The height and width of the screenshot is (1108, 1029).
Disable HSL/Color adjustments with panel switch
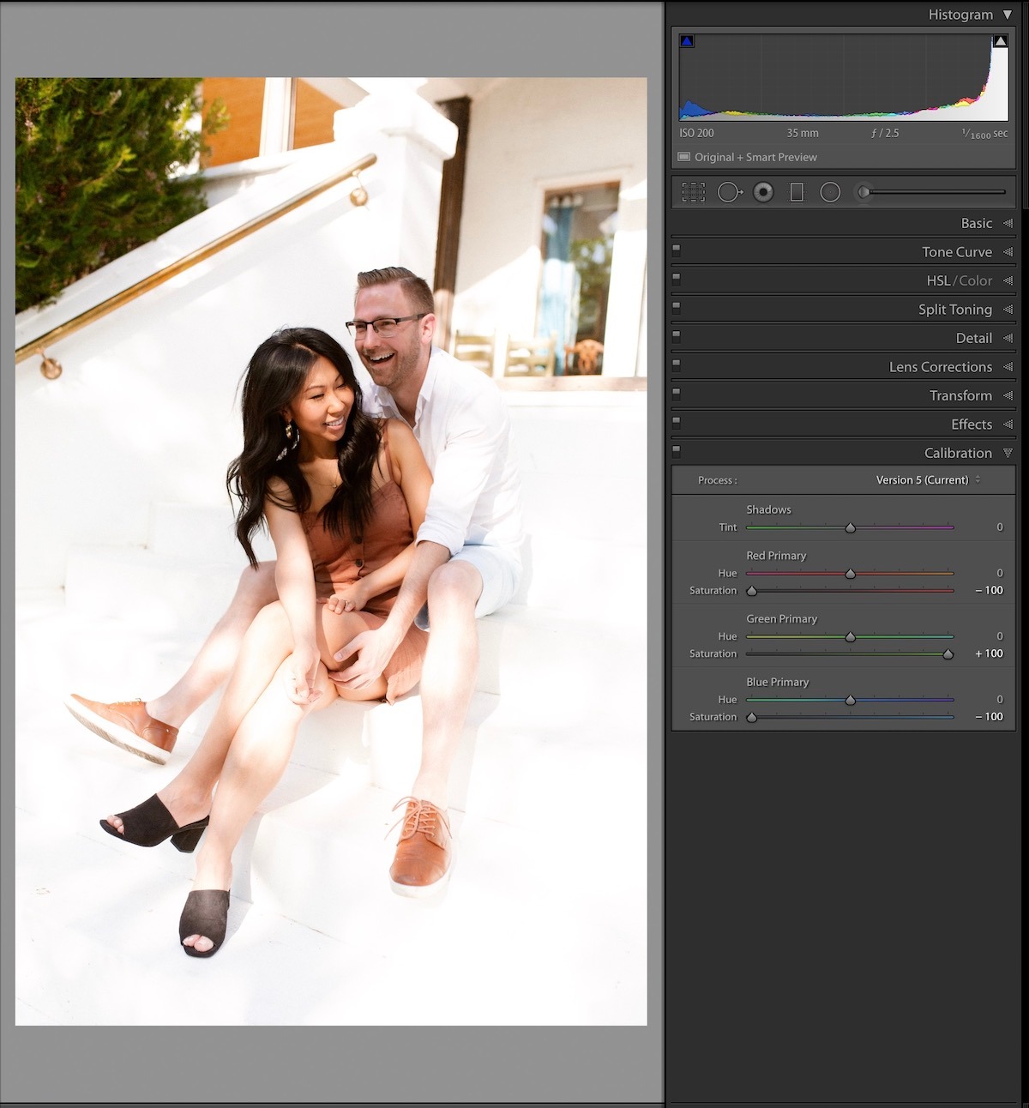click(x=677, y=278)
